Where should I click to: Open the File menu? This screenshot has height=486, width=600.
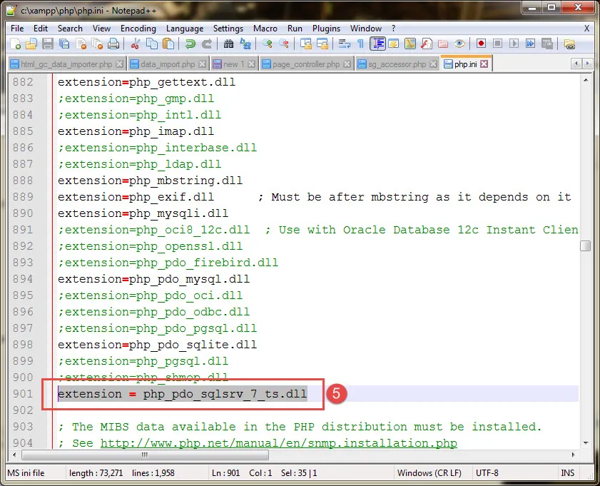pos(17,29)
